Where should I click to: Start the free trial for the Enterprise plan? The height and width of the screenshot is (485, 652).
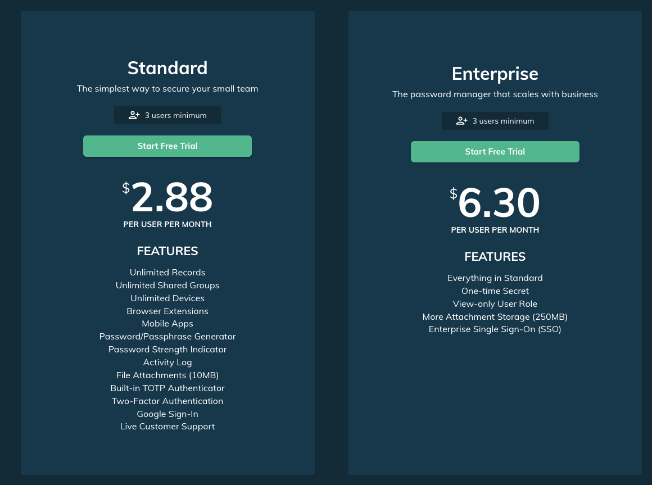click(x=495, y=152)
